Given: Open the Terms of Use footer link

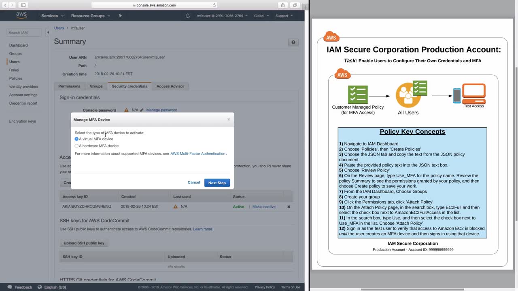Looking at the screenshot, I should pos(291,287).
